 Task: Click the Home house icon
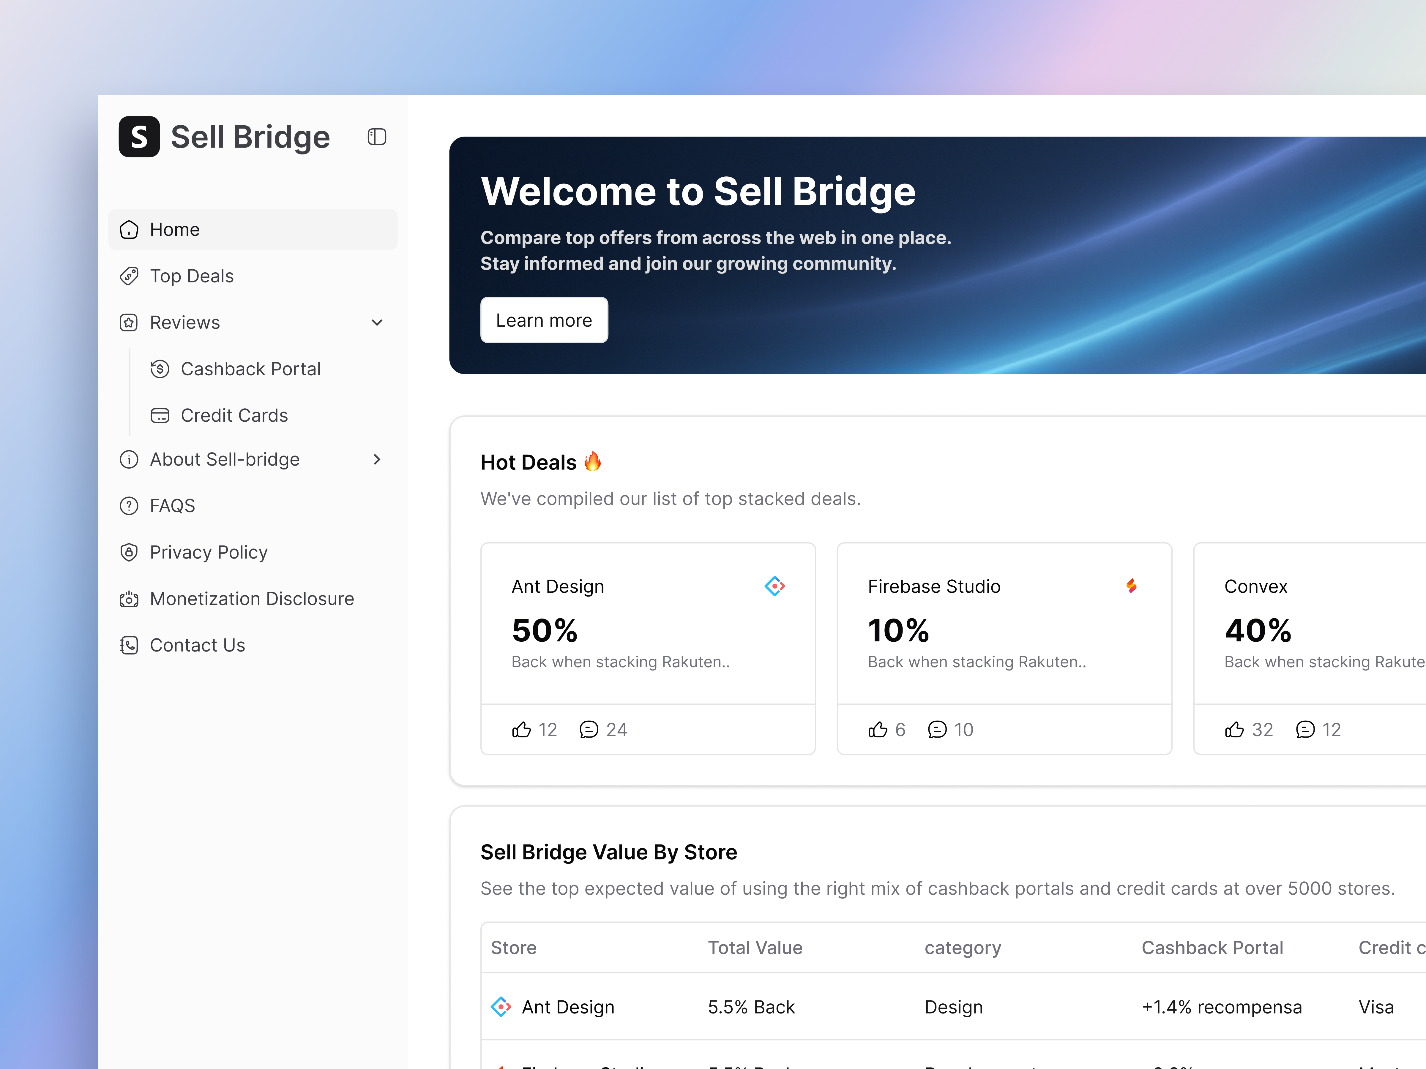point(129,230)
